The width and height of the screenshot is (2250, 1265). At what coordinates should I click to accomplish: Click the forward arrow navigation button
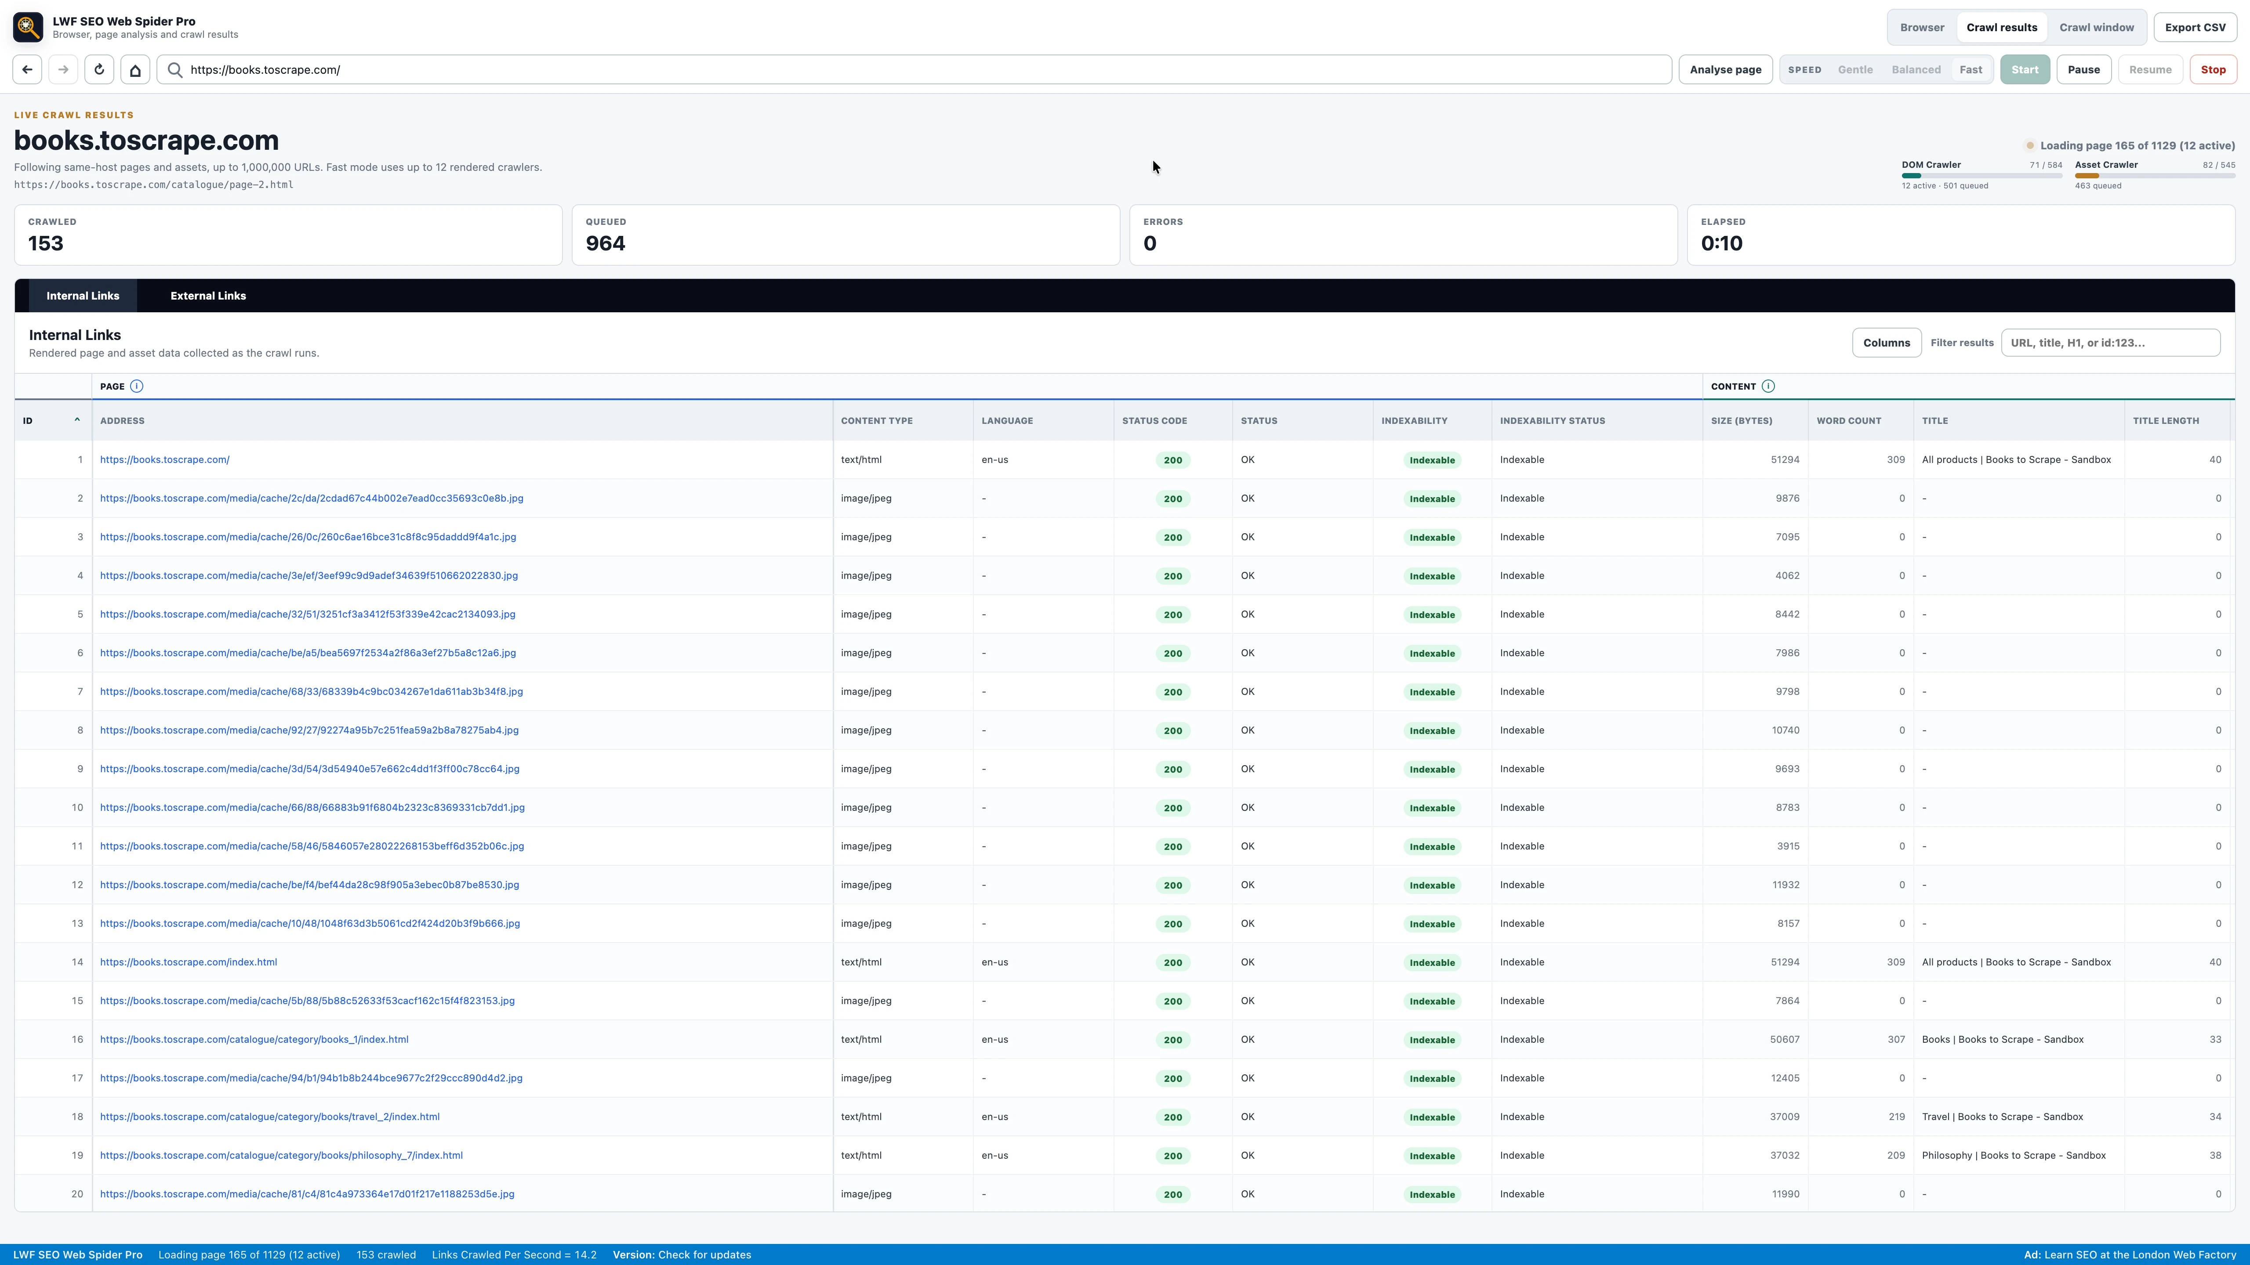tap(63, 70)
